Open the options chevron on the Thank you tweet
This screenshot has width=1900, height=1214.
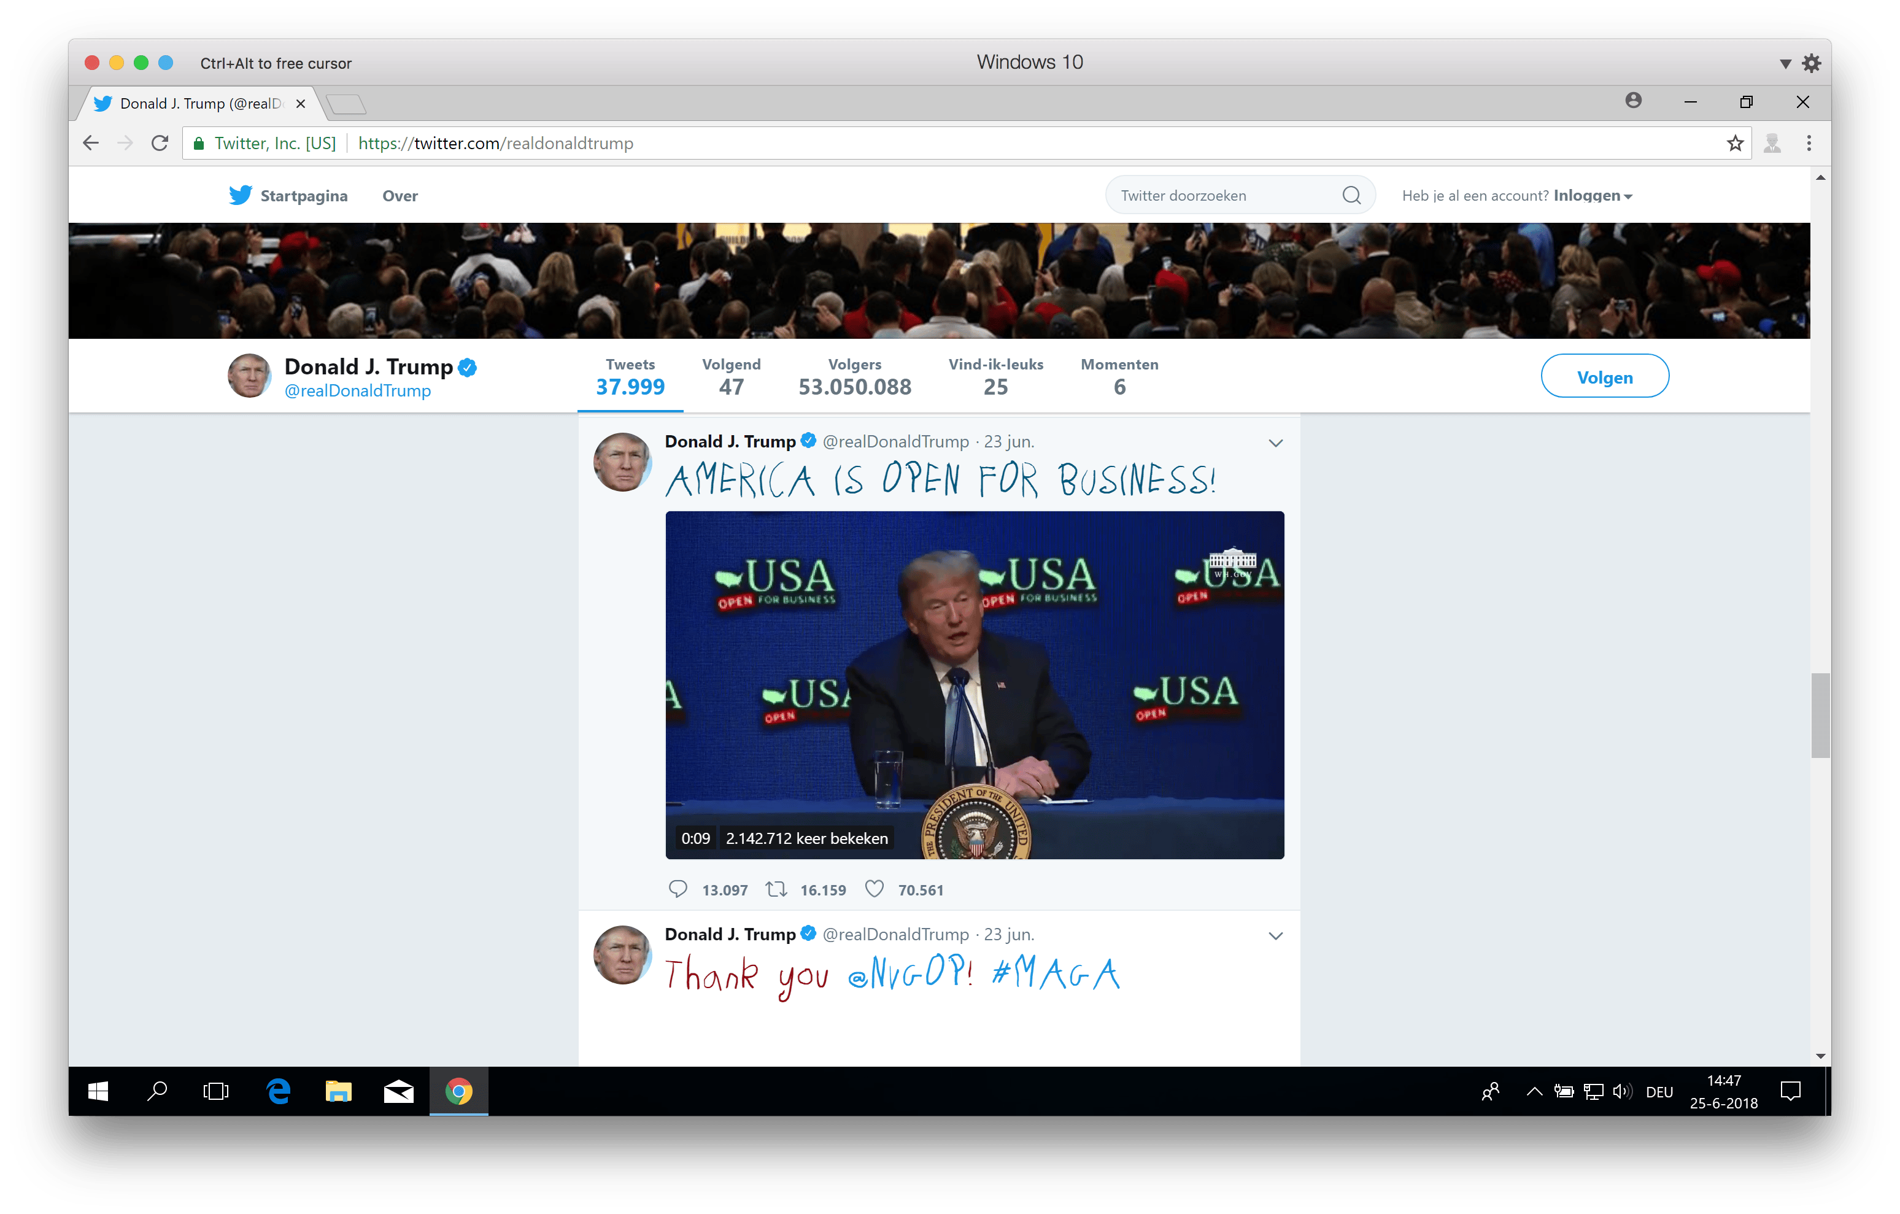pyautogui.click(x=1275, y=935)
